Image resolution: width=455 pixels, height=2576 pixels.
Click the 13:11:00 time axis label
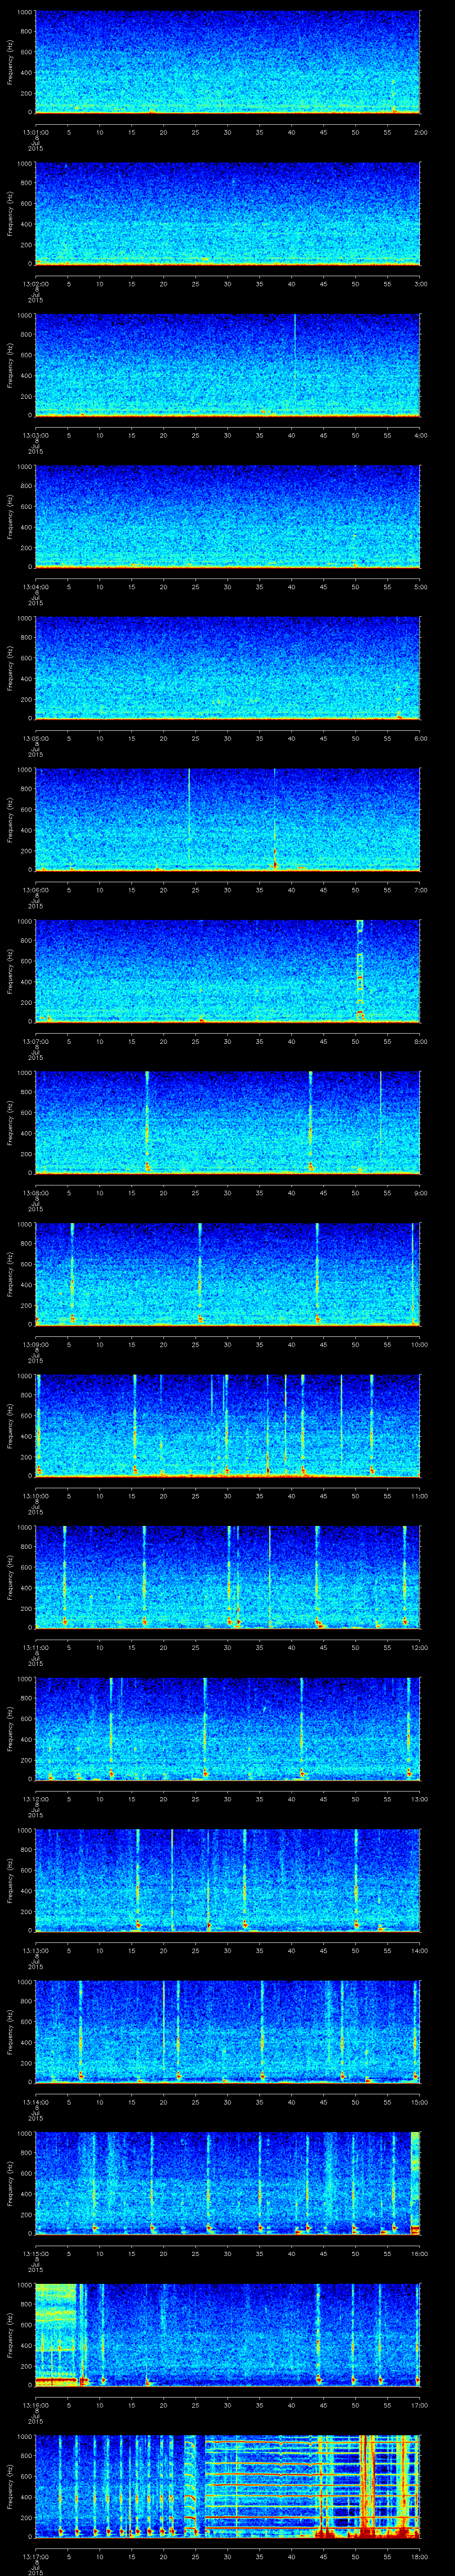35,1647
